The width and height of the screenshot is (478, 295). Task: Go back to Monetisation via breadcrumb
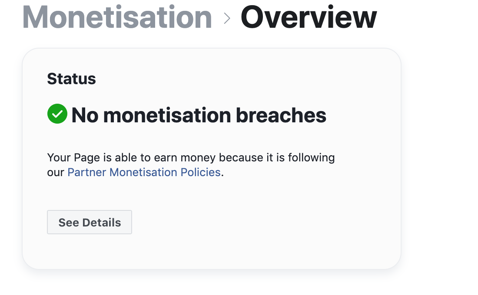pos(117,17)
